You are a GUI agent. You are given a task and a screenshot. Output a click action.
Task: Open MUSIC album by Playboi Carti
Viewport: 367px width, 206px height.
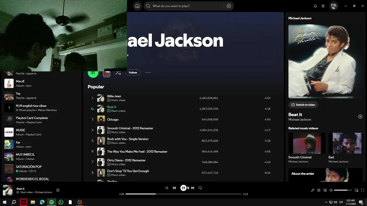tap(42, 132)
